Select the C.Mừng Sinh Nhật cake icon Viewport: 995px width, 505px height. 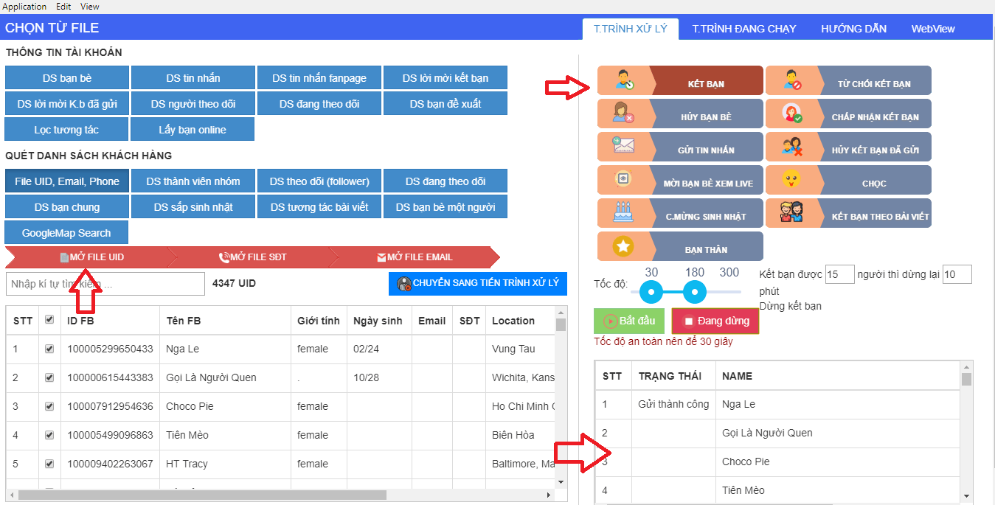(623, 213)
